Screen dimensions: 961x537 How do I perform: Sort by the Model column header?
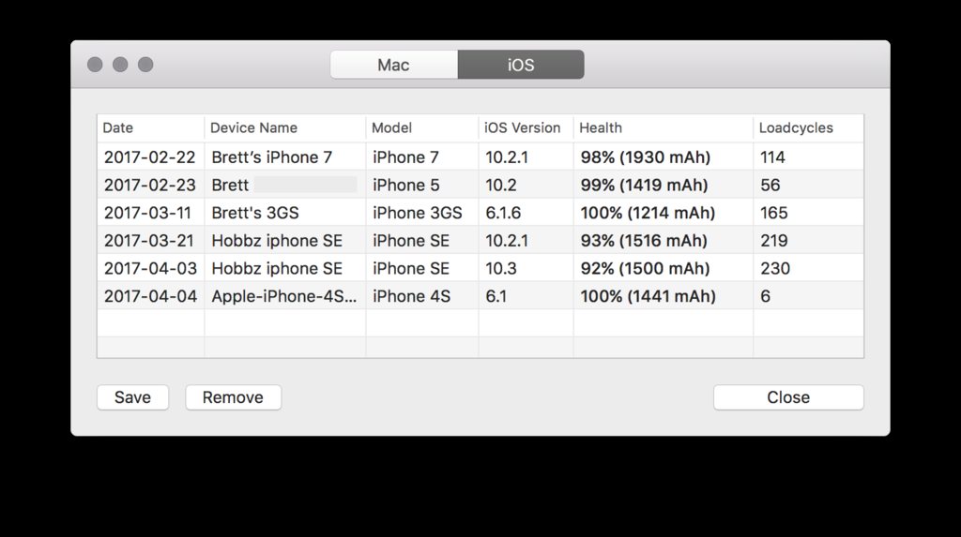pyautogui.click(x=422, y=128)
